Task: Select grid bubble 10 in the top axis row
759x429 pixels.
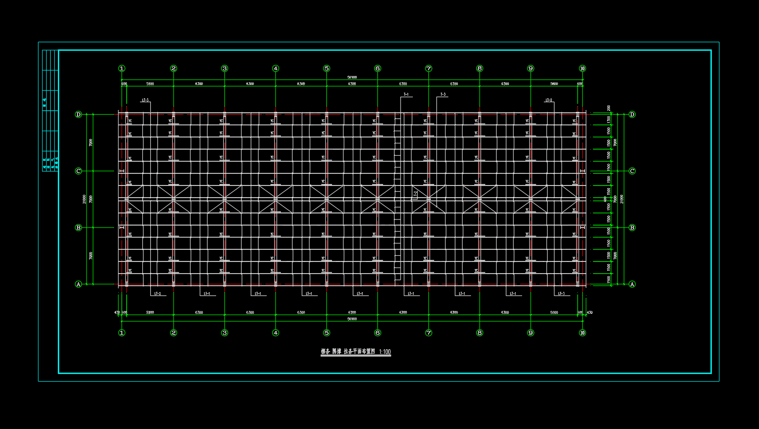Action: (582, 68)
